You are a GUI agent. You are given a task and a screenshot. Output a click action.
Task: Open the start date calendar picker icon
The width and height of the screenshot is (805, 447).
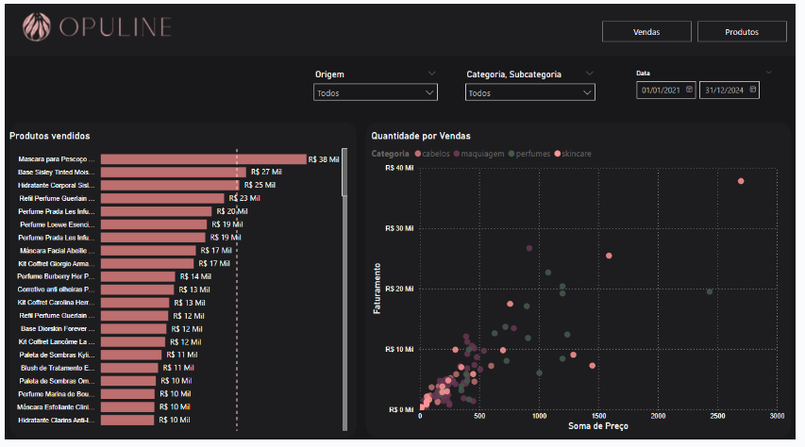pos(690,90)
